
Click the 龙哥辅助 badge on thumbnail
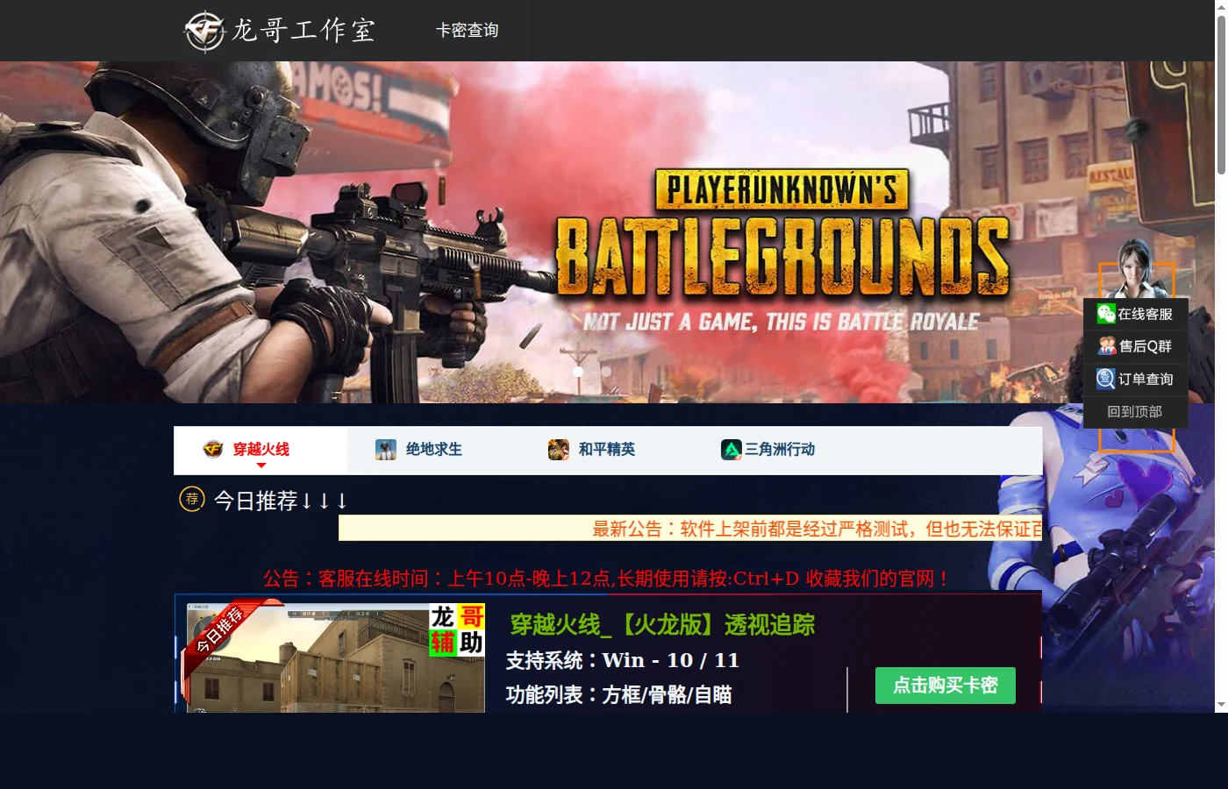point(457,630)
